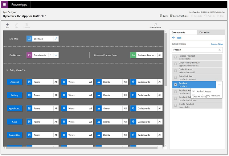Open the Business Process Flows All selector
This screenshot has width=229, height=156.
(160, 55)
